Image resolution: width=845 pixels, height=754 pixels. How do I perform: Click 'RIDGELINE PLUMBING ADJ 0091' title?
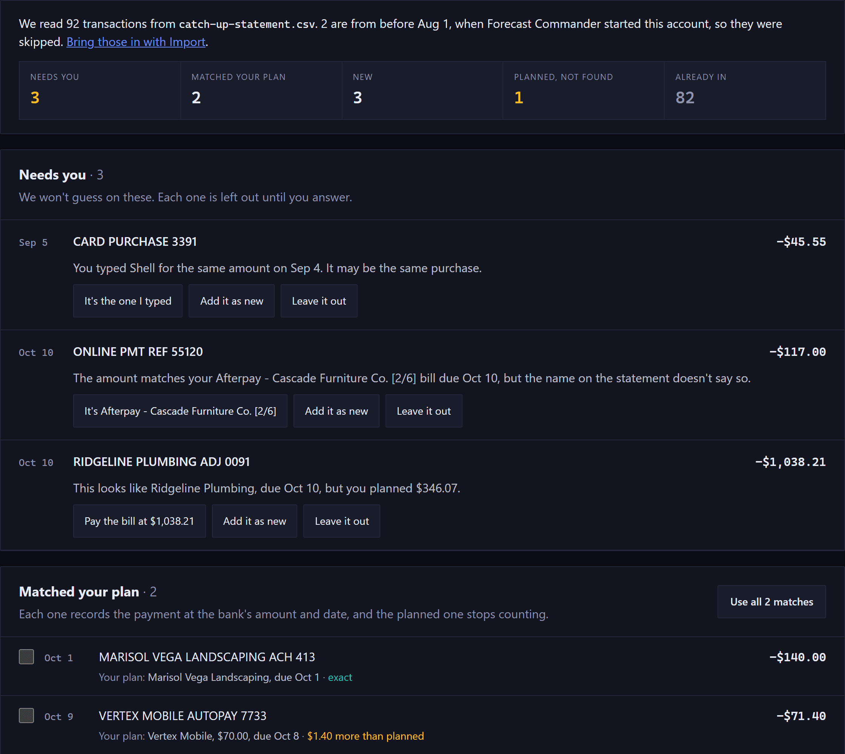point(162,462)
